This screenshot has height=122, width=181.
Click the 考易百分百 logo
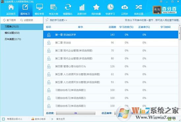[x=165, y=10]
